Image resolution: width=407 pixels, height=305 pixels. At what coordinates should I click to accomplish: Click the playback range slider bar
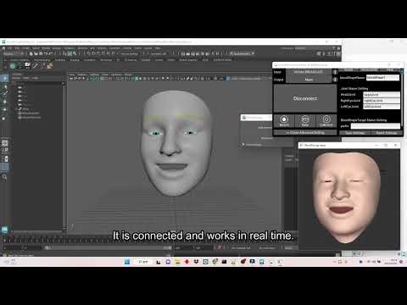[x=109, y=247]
